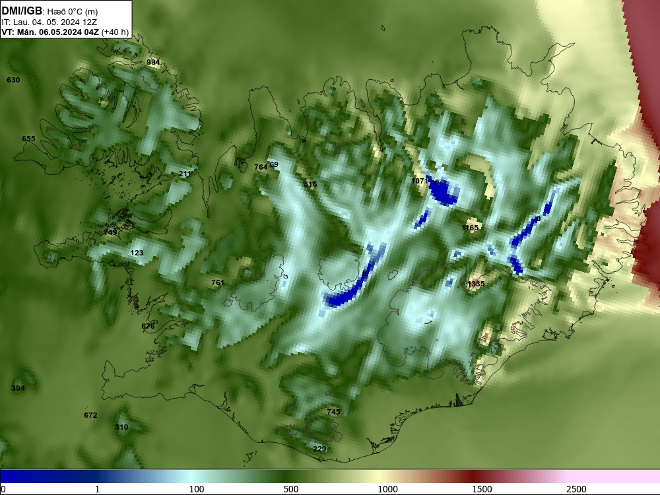Image resolution: width=660 pixels, height=495 pixels.
Task: Click the 1165 height label
Action: tap(470, 228)
